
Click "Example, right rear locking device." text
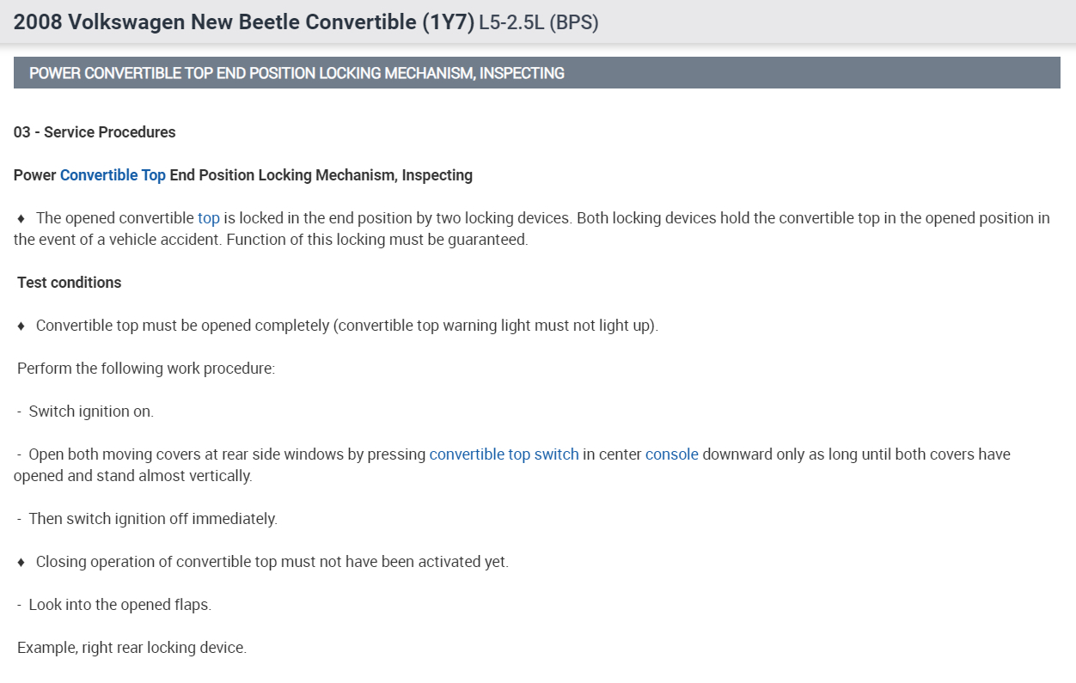(131, 648)
